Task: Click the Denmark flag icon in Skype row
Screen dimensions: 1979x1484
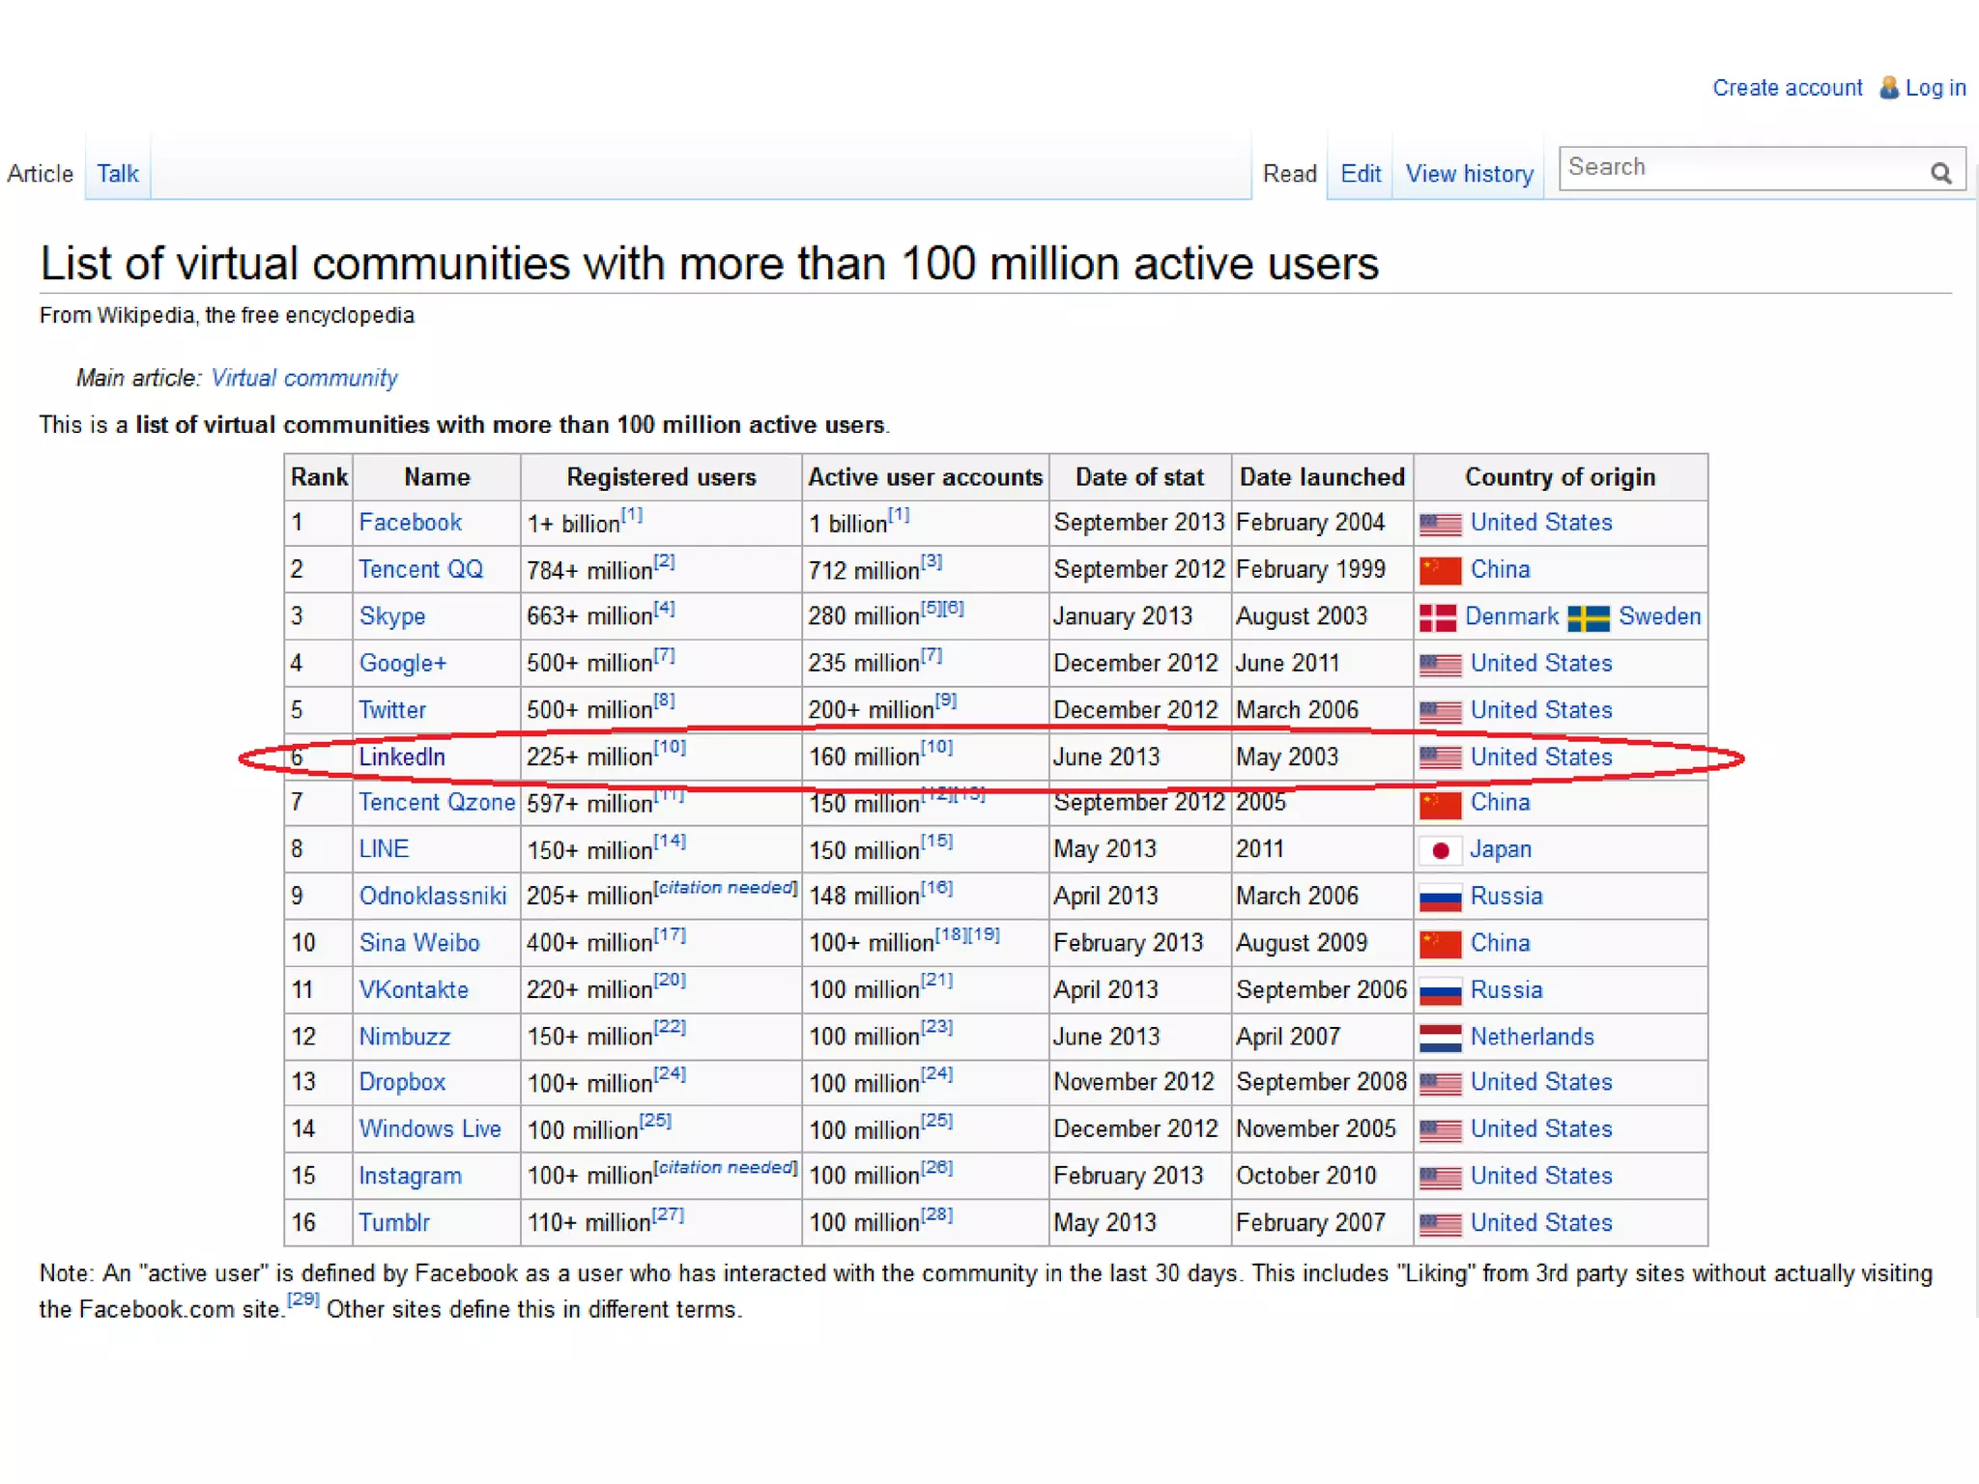Action: coord(1437,617)
